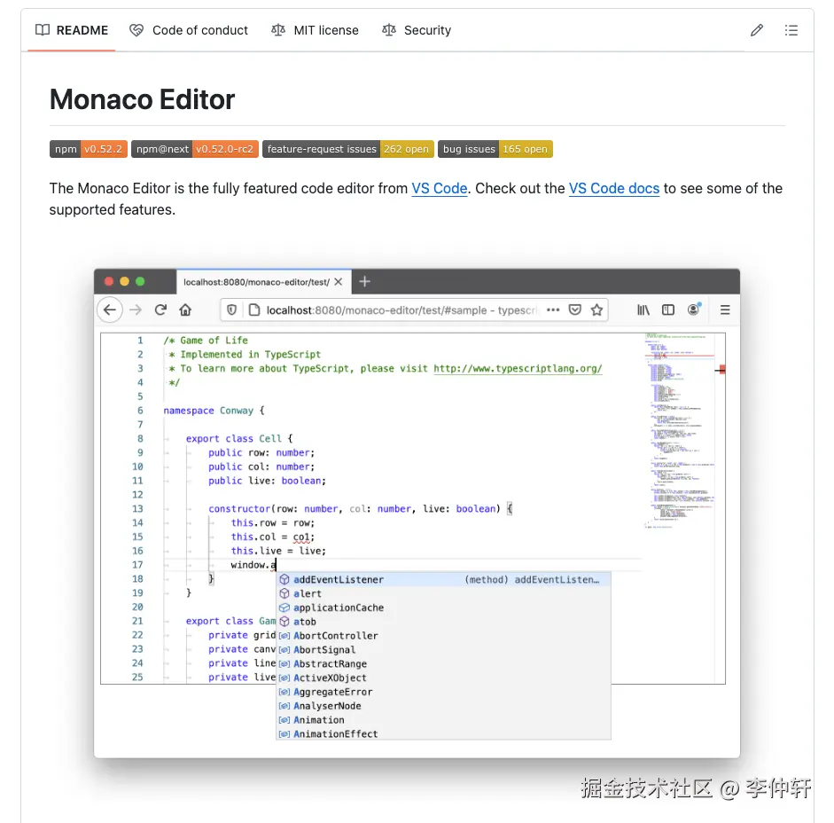This screenshot has height=823, width=834.
Task: Open the feature-request issues badge
Action: click(x=347, y=149)
